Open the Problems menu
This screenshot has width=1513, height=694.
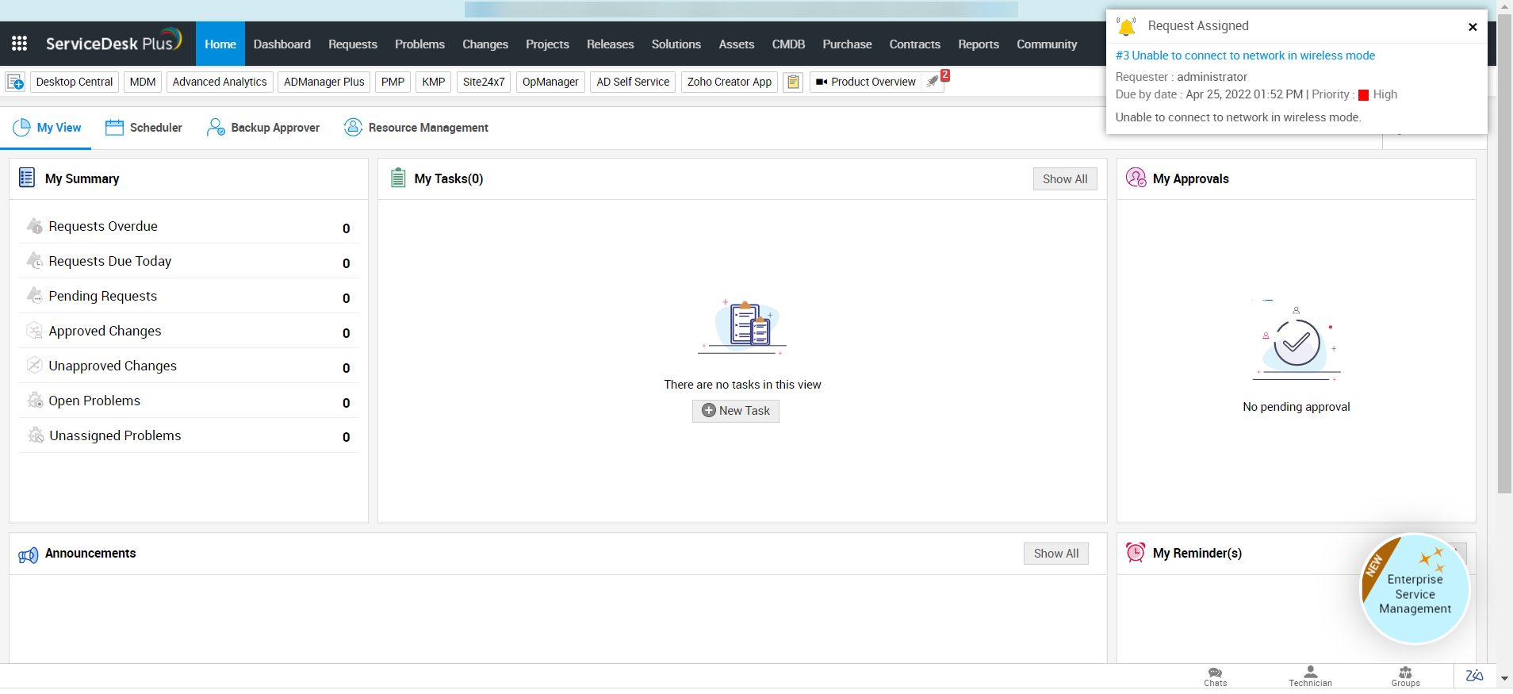point(419,44)
